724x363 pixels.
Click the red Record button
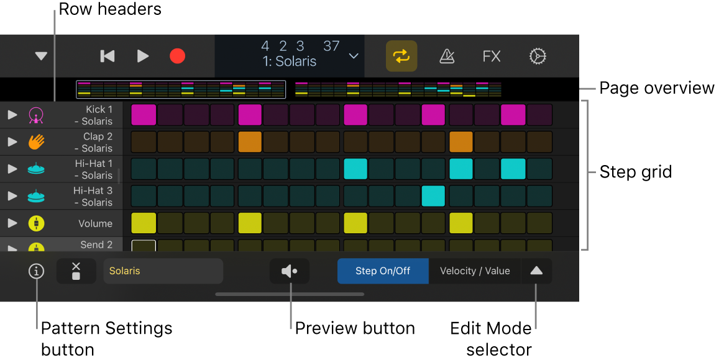[178, 56]
